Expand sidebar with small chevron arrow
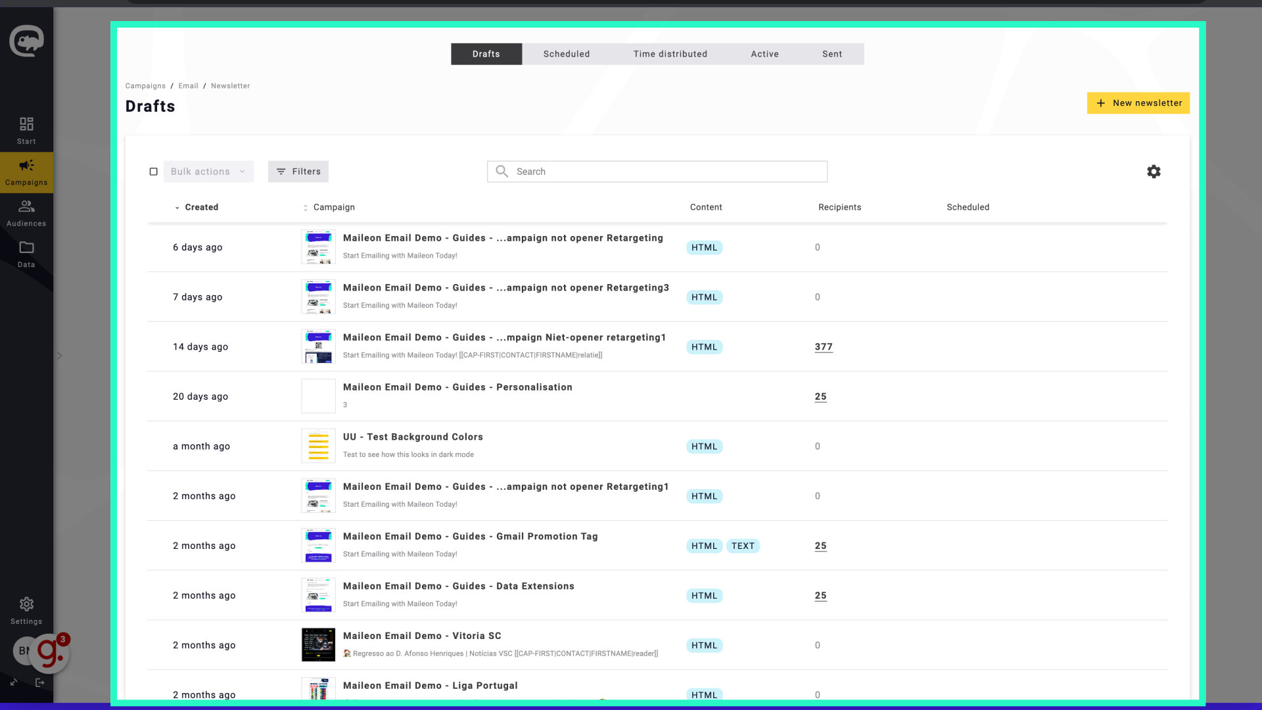The height and width of the screenshot is (710, 1262). pyautogui.click(x=59, y=356)
